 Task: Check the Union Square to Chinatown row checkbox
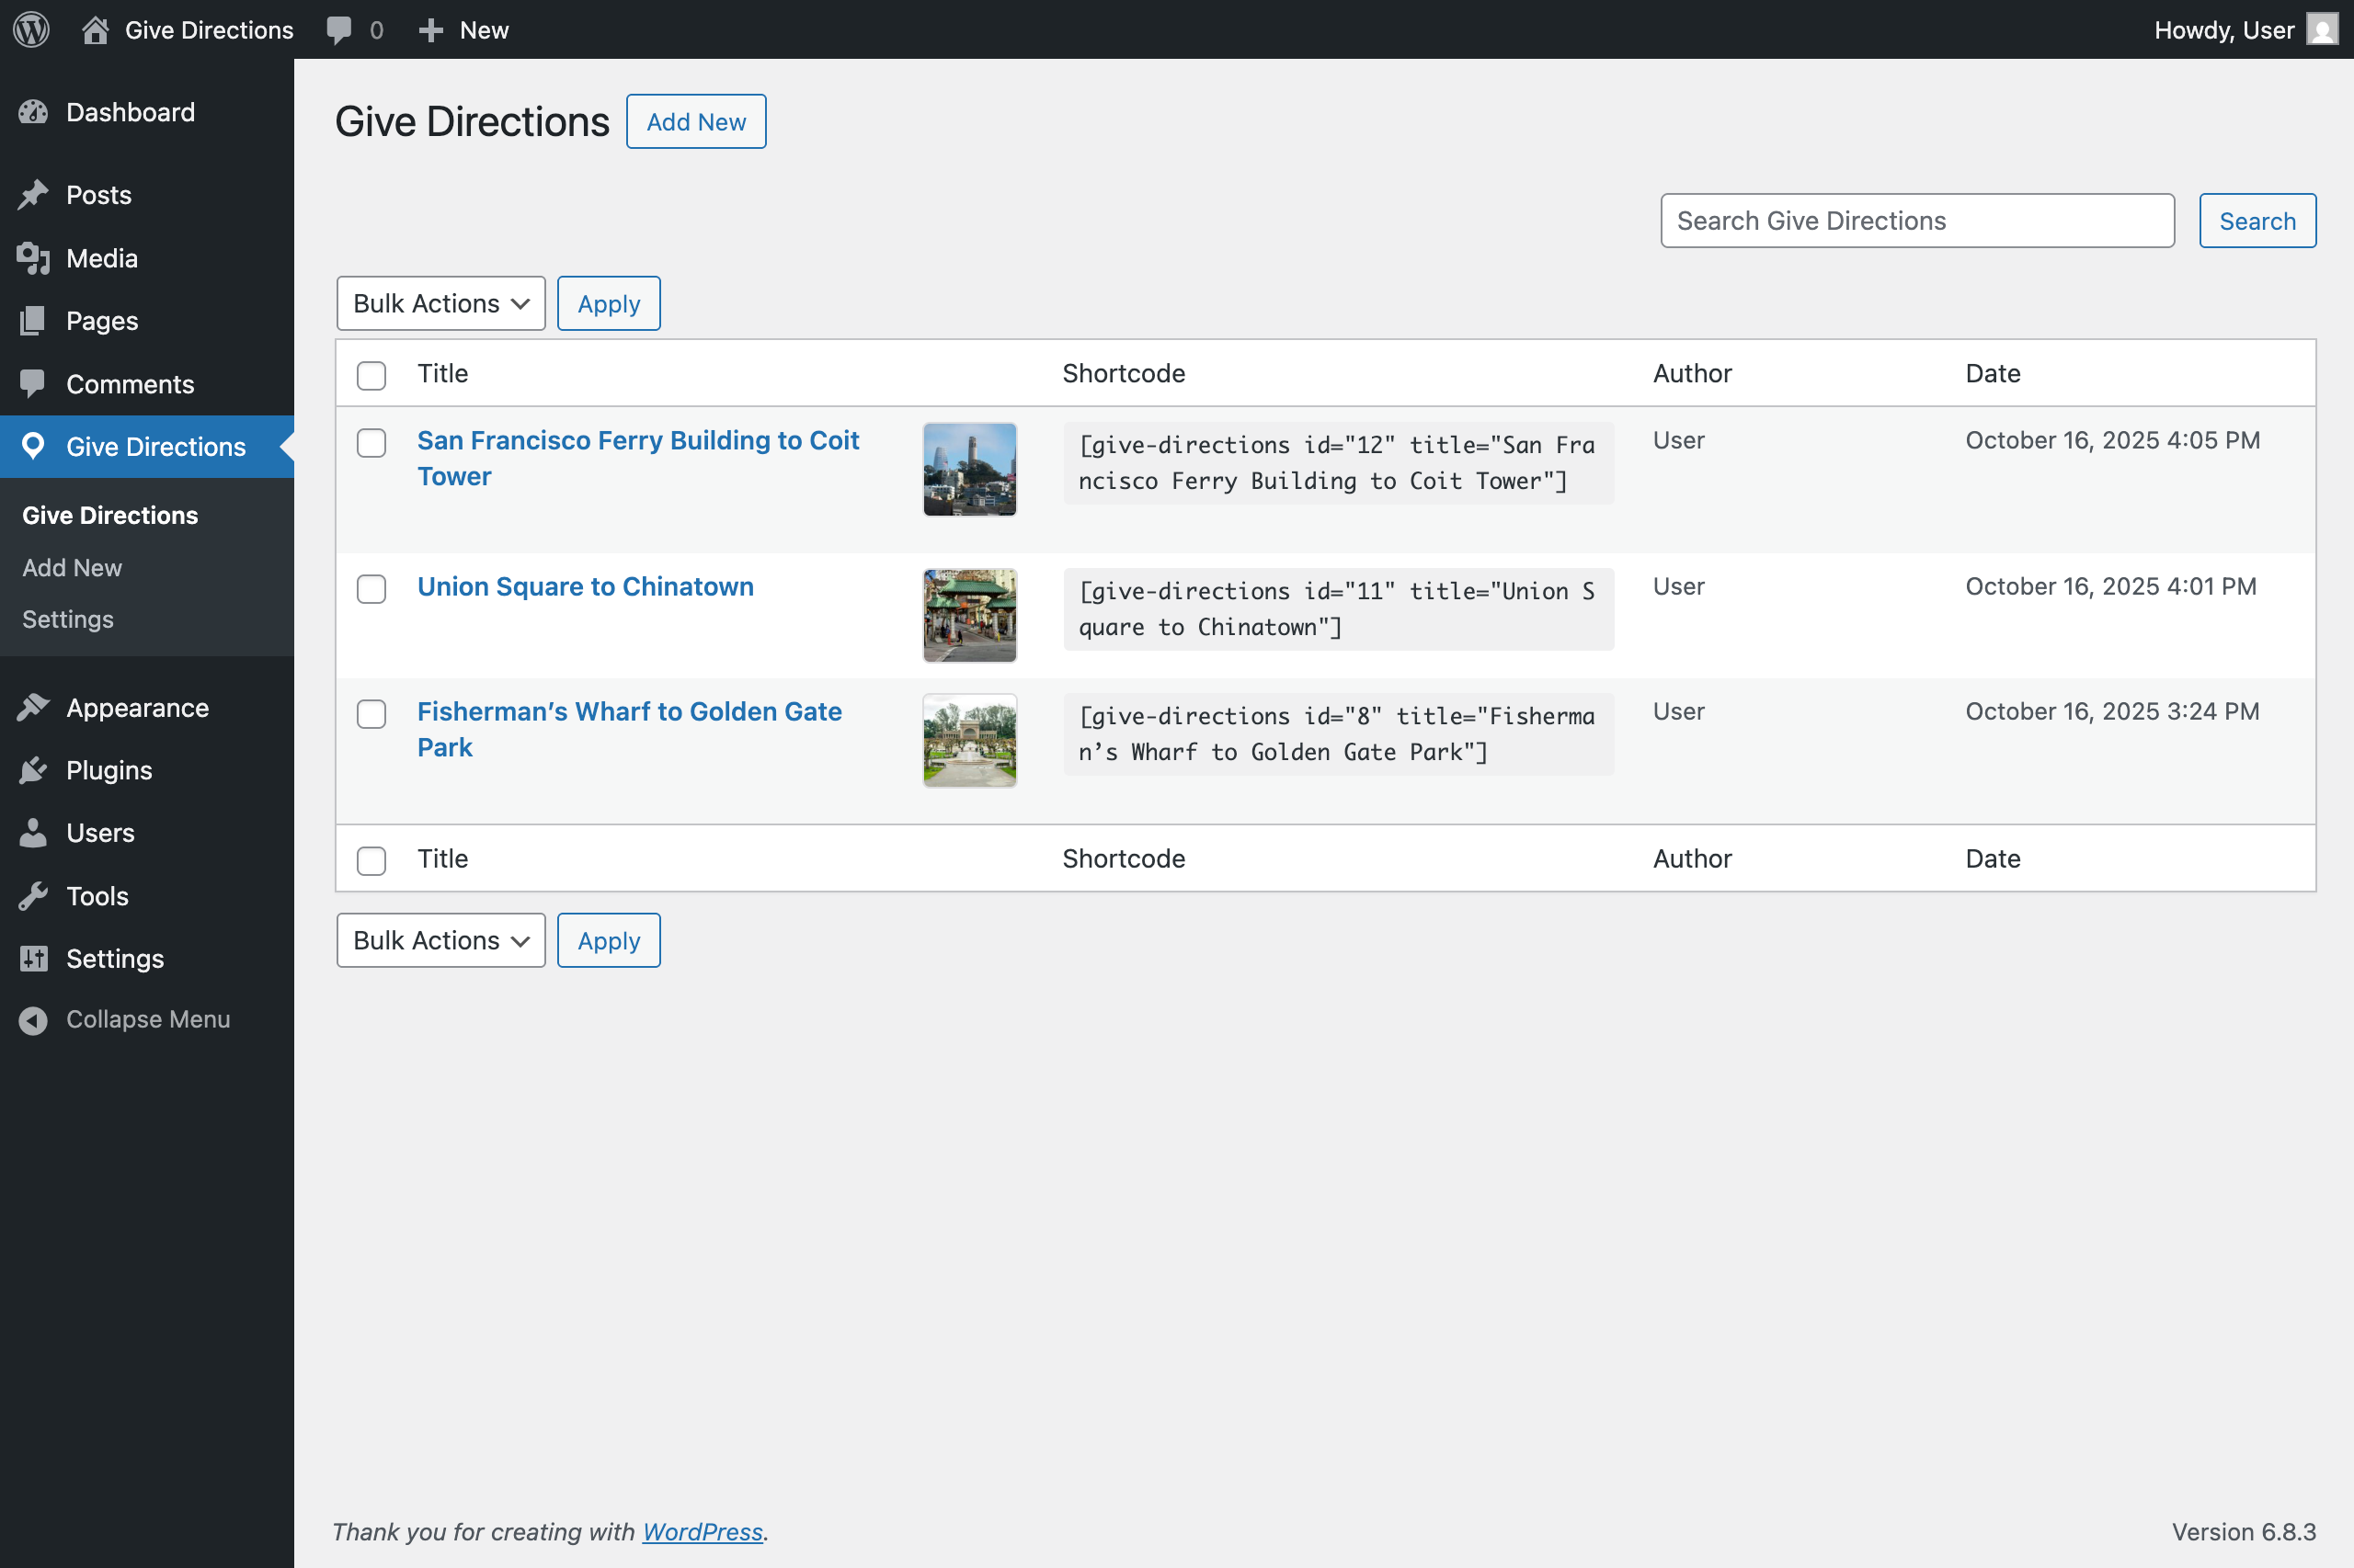point(371,590)
